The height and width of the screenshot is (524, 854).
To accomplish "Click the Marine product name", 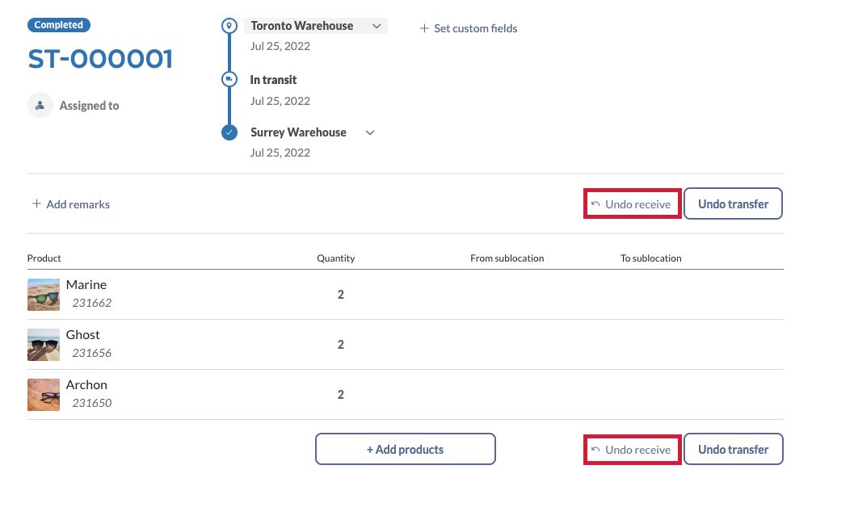I will (x=86, y=285).
